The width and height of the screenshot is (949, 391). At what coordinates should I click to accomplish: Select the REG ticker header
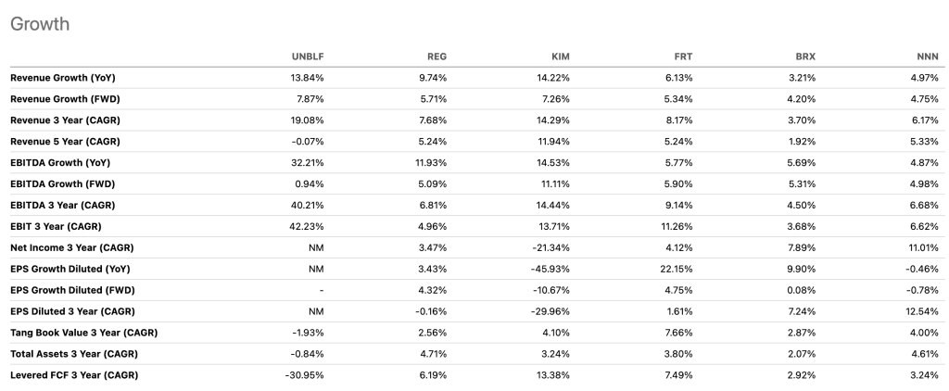(437, 57)
